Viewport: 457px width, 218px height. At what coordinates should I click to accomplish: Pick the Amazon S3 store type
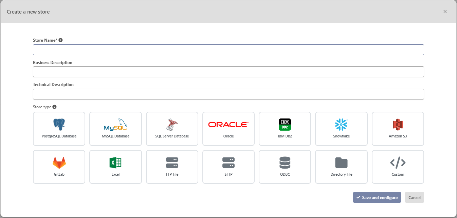(398, 129)
